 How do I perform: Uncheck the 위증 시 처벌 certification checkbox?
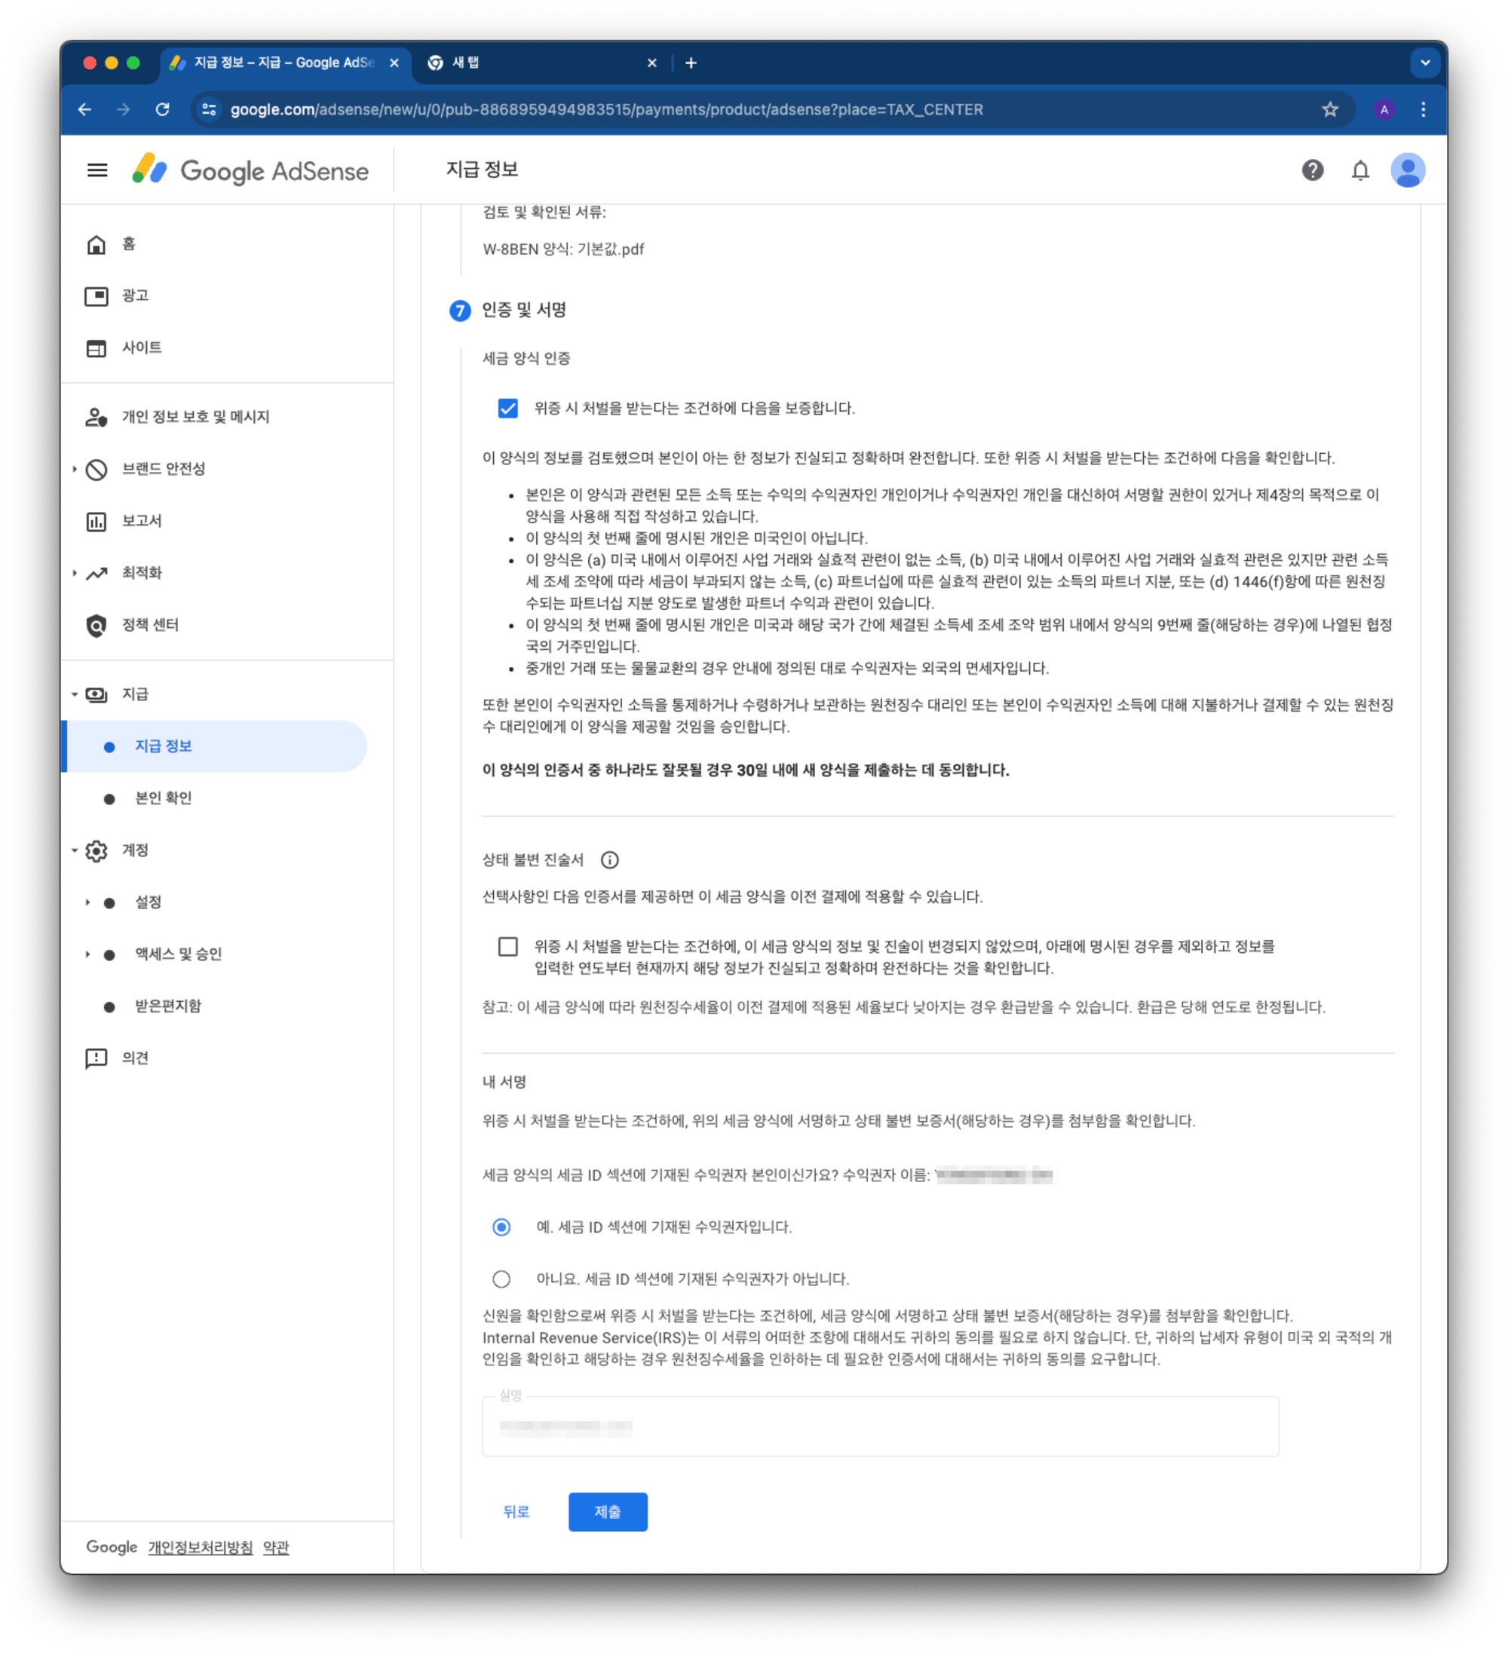pos(508,408)
